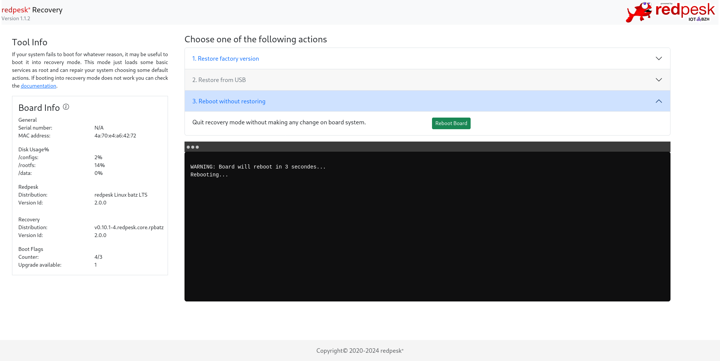720x361 pixels.
Task: Click the 'WARNING: Board will reboot' terminal line
Action: 258,167
